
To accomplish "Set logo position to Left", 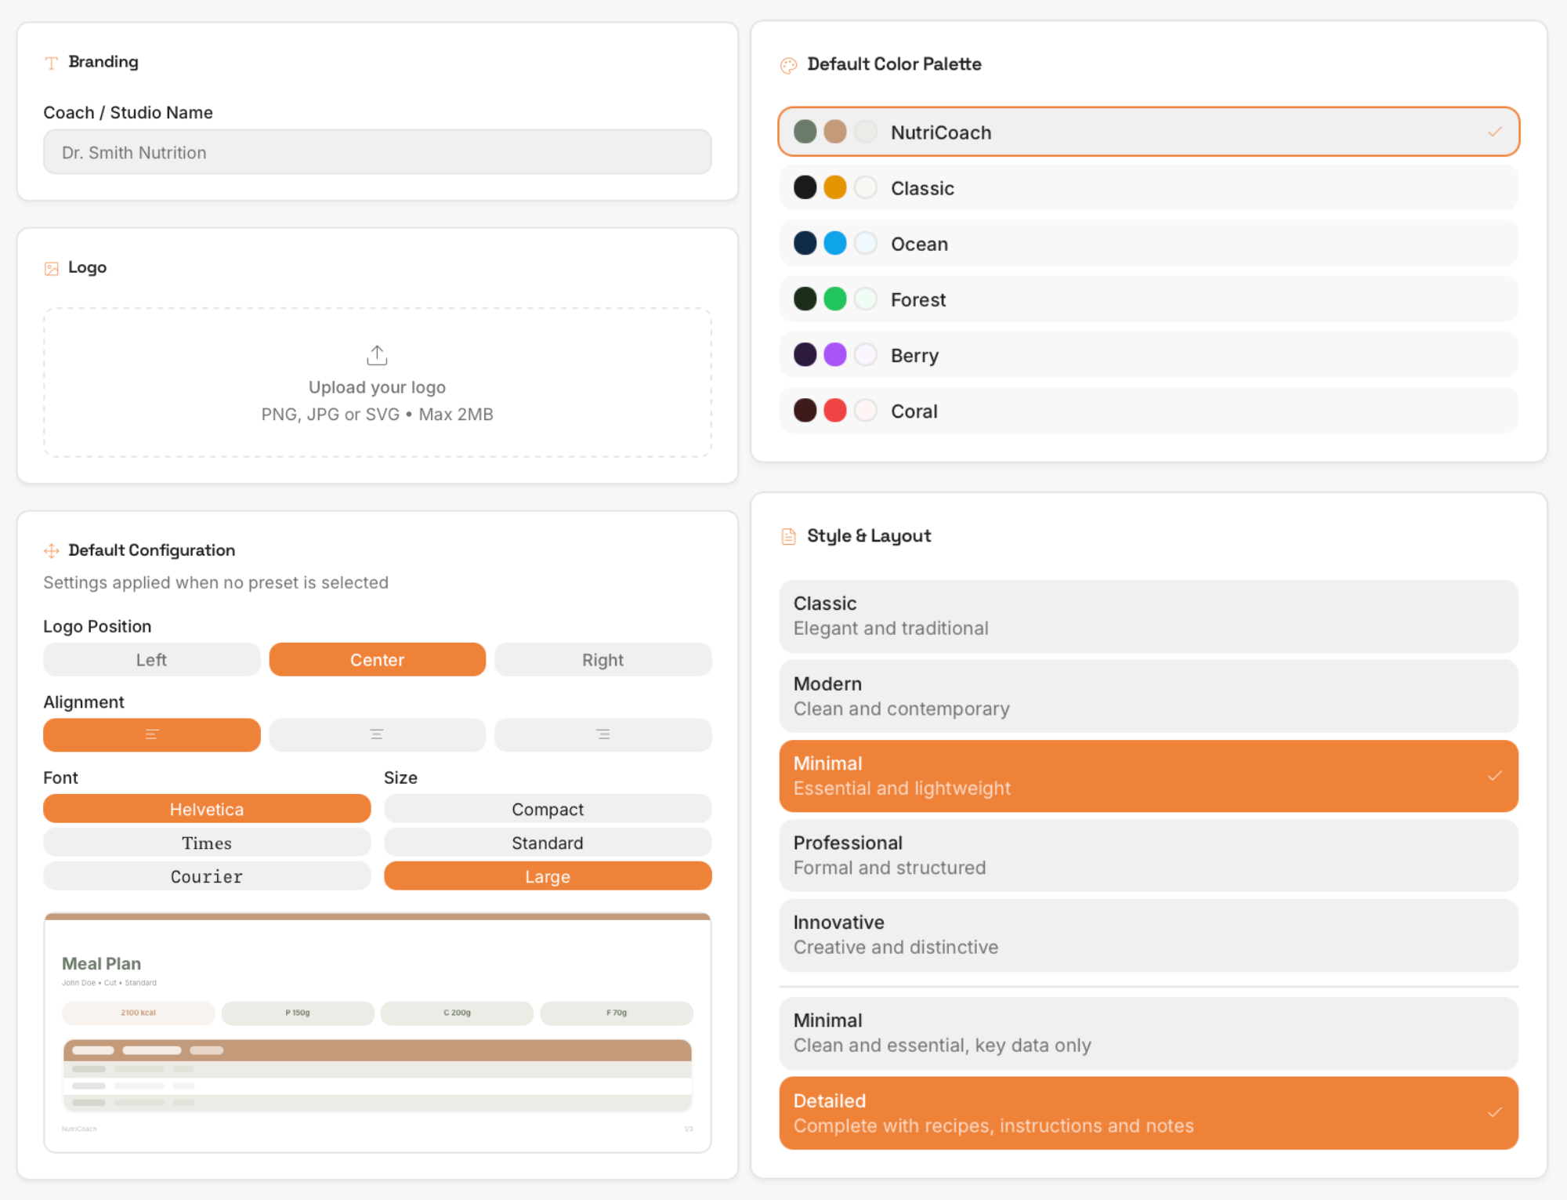I will (x=152, y=659).
